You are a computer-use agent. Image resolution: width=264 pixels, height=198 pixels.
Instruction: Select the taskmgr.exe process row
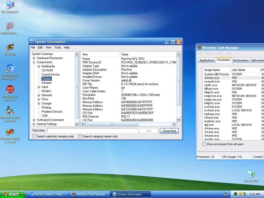tap(233, 114)
